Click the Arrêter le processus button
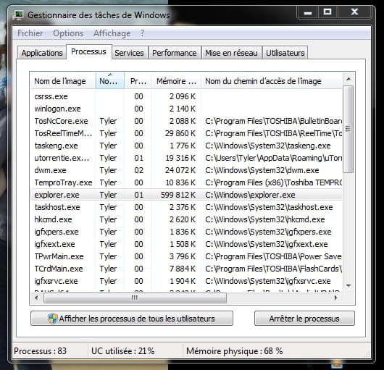 pos(304,319)
